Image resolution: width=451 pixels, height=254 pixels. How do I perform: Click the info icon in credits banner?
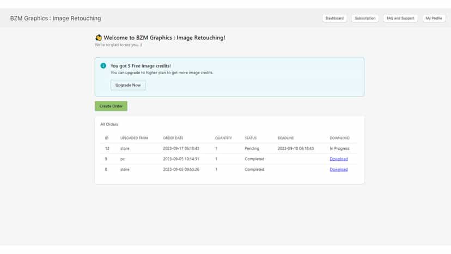(x=103, y=65)
